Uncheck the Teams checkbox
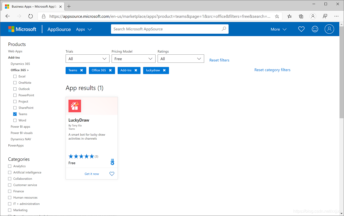 (15, 114)
